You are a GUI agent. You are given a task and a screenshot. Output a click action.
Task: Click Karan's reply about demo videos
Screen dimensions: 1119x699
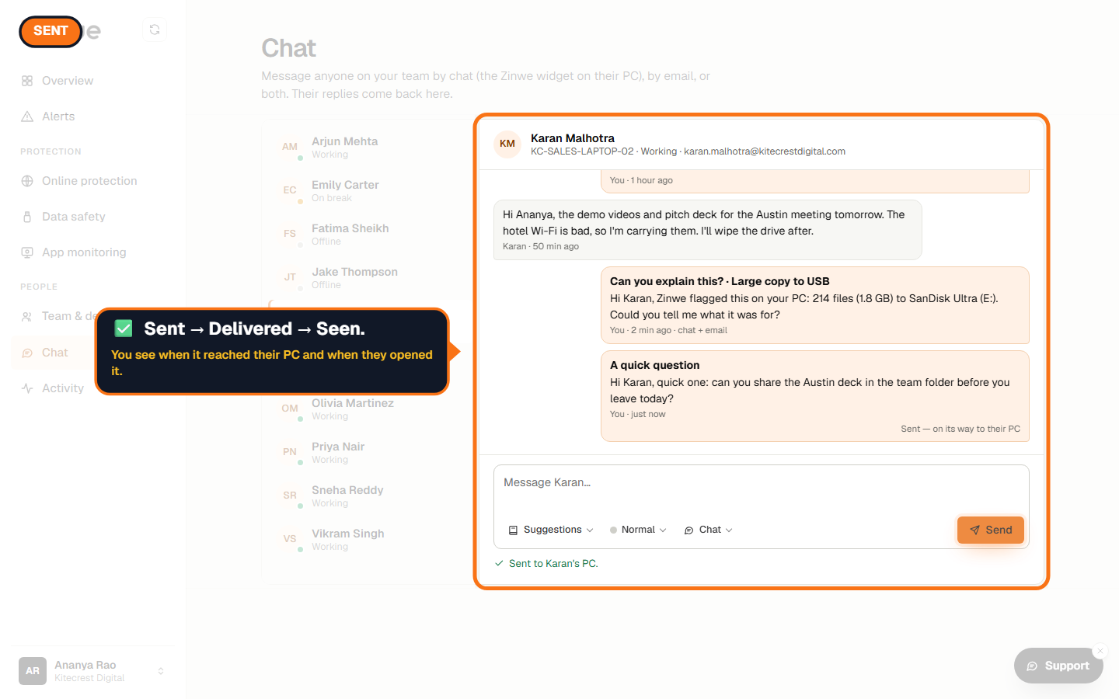pyautogui.click(x=708, y=230)
